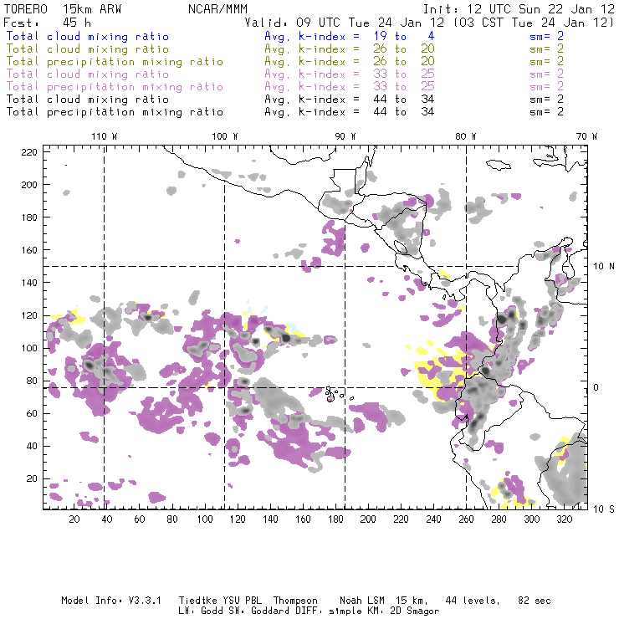This screenshot has height=619, width=619.
Task: Click the "180" tick on the vertical axis
Action: coord(28,217)
